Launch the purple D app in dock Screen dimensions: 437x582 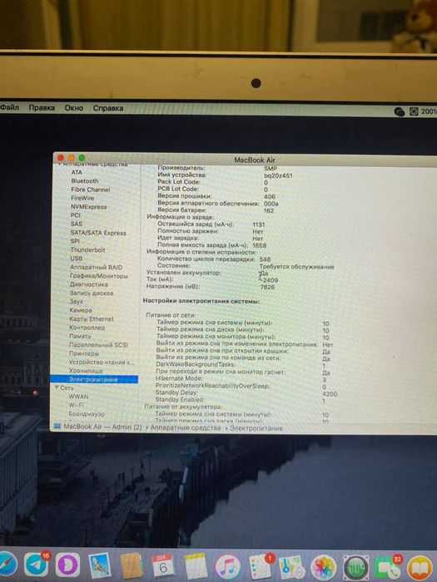pos(67,565)
